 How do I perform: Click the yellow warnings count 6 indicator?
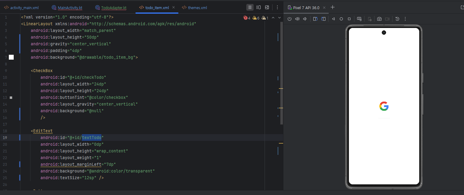tap(256, 18)
